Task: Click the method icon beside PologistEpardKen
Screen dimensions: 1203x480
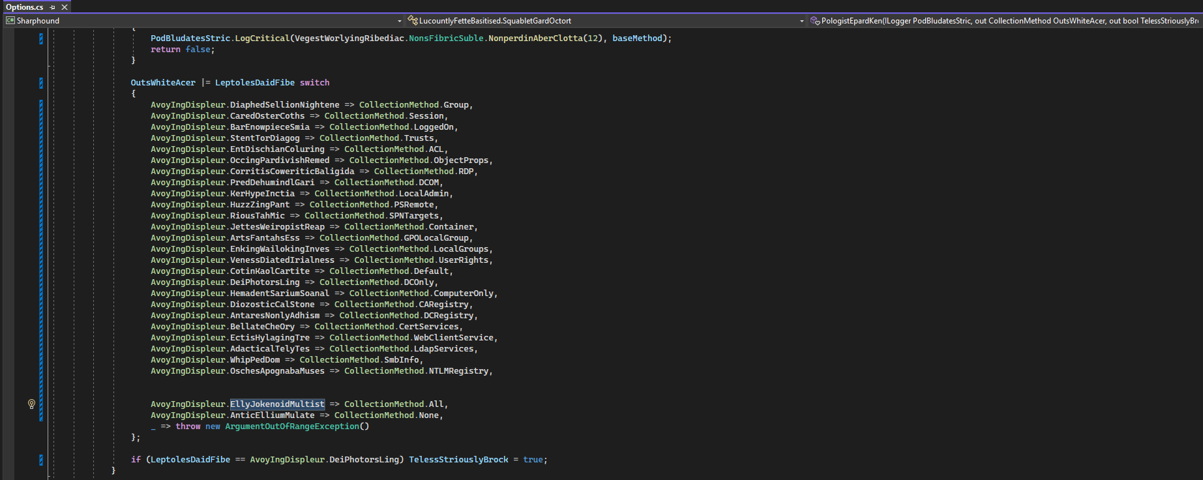Action: click(x=815, y=21)
